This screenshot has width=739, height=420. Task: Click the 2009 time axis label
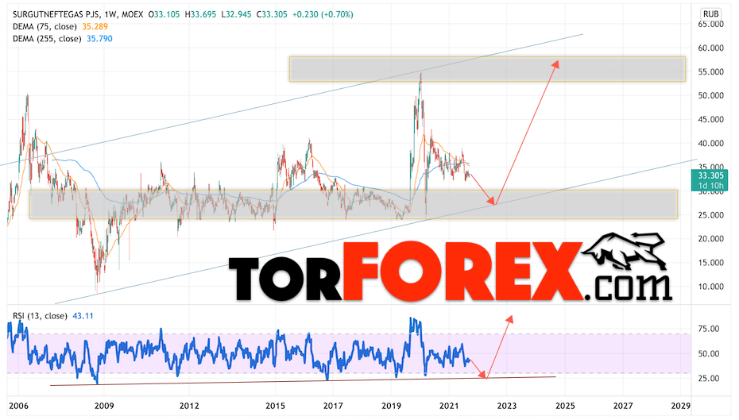[x=104, y=406]
